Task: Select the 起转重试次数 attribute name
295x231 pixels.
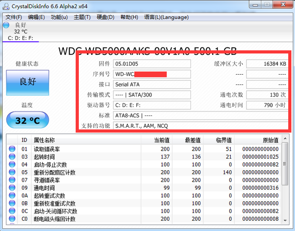Action: (49, 195)
